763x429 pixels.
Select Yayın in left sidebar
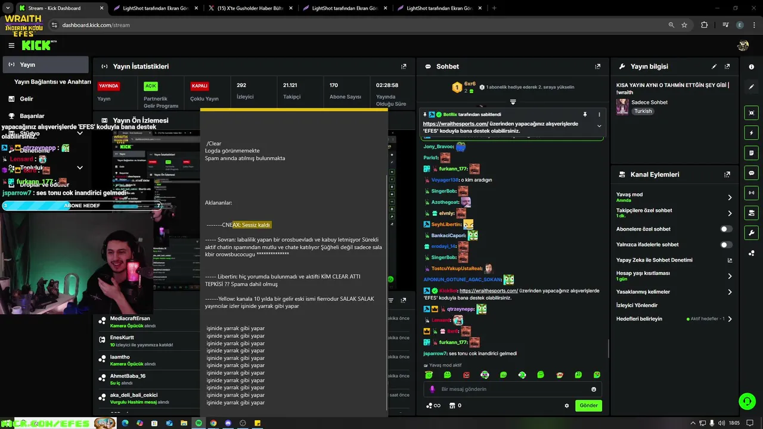tap(45, 64)
